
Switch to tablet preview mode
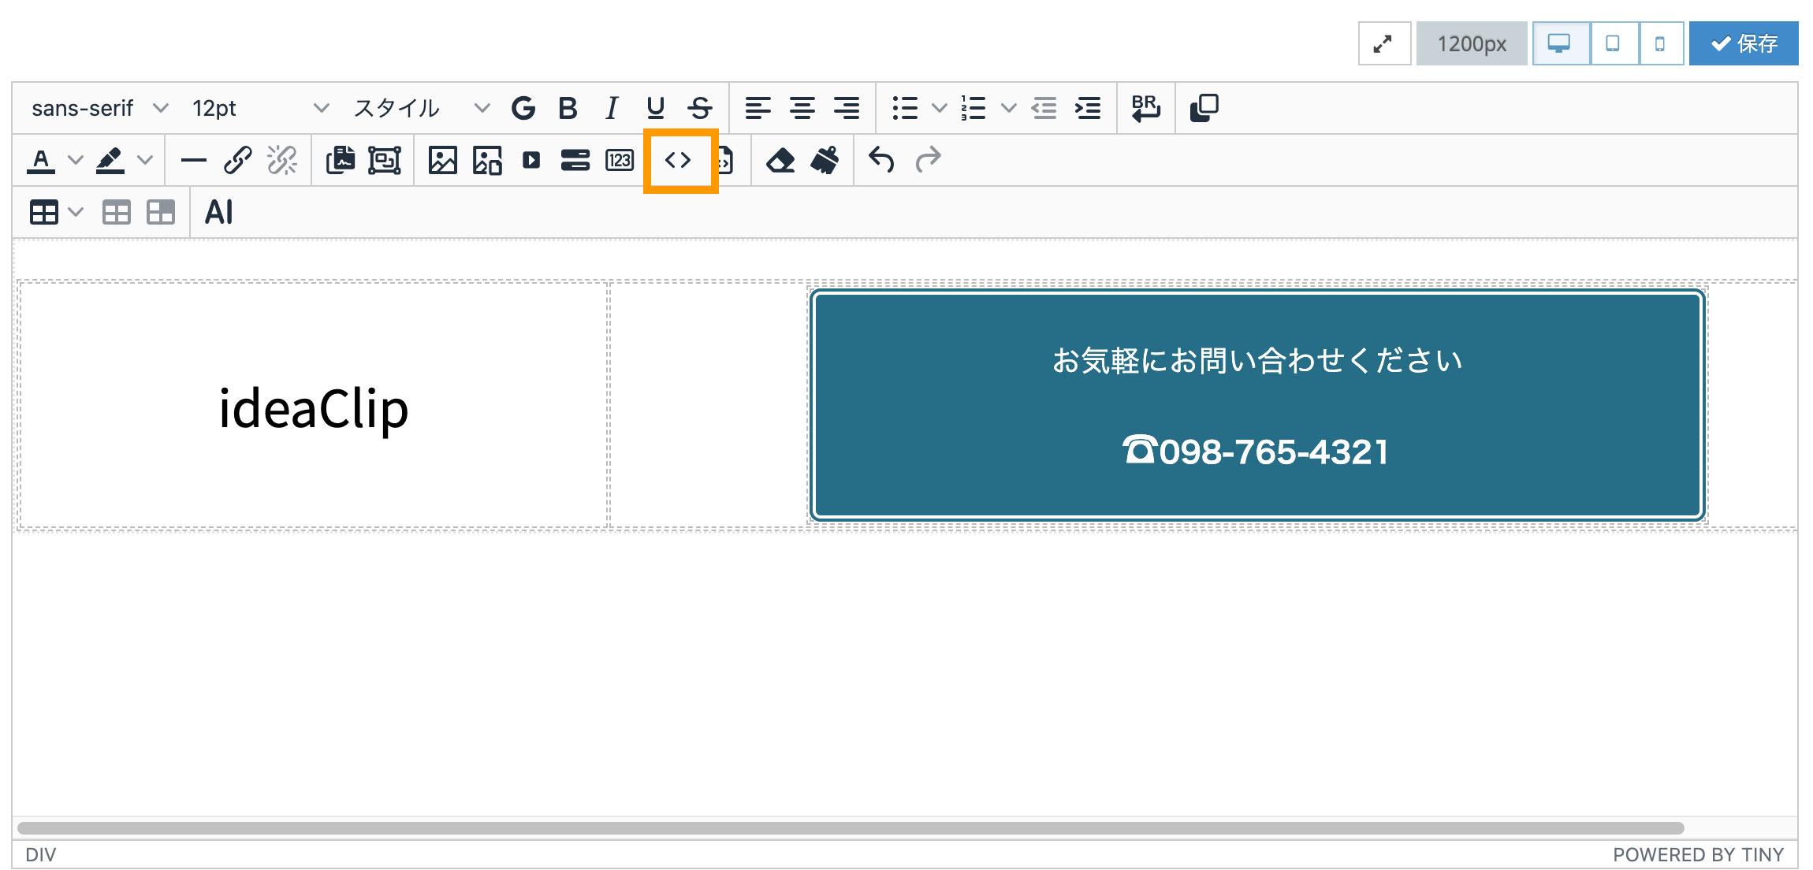1613,43
